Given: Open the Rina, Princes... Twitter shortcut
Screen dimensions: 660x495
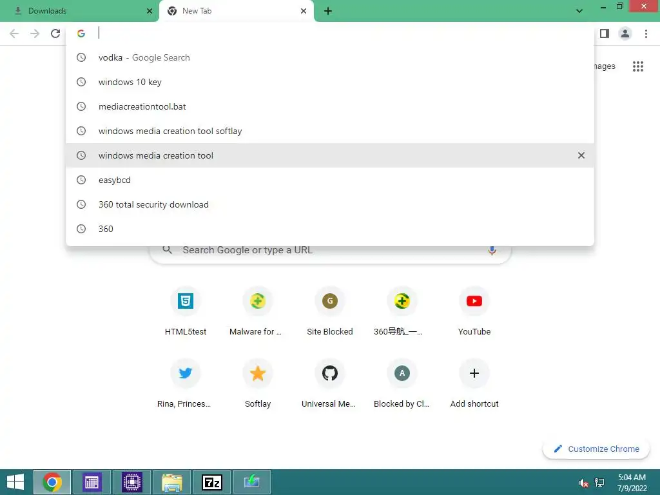Looking at the screenshot, I should tap(186, 383).
